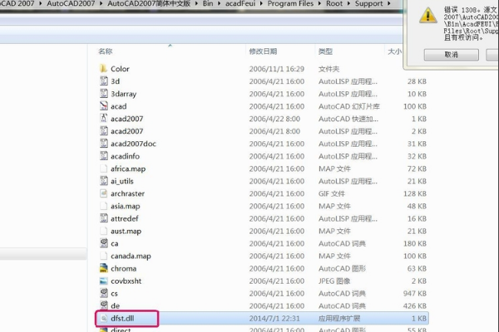
Task: Select the africa.map file icon
Action: [104, 168]
